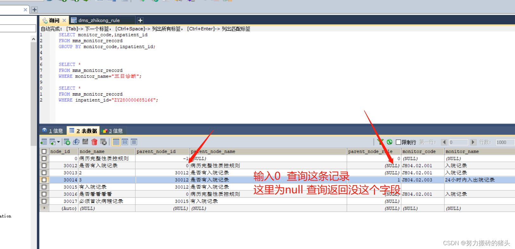Switch to form view mode
515x249 pixels.
click(125, 142)
